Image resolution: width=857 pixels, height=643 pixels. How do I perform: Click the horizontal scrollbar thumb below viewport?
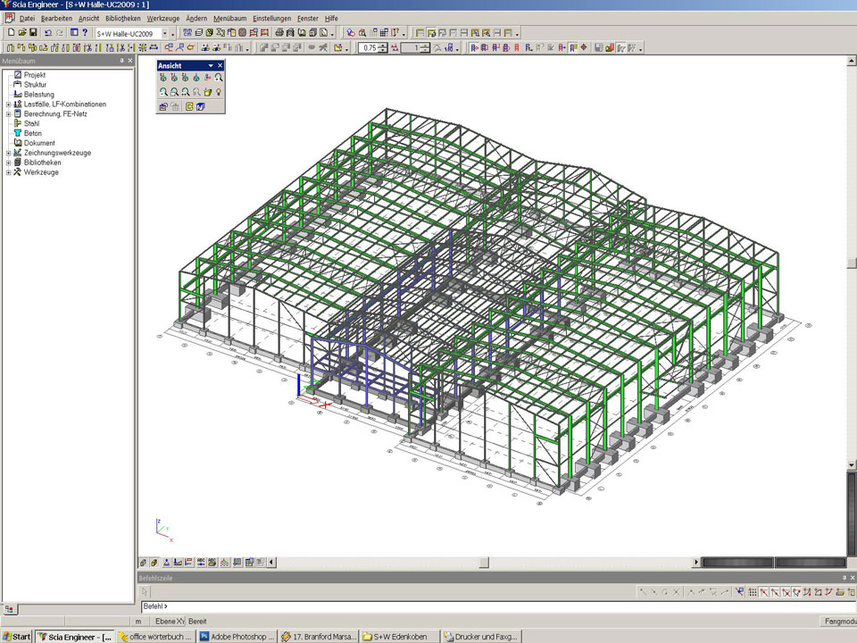click(x=484, y=563)
